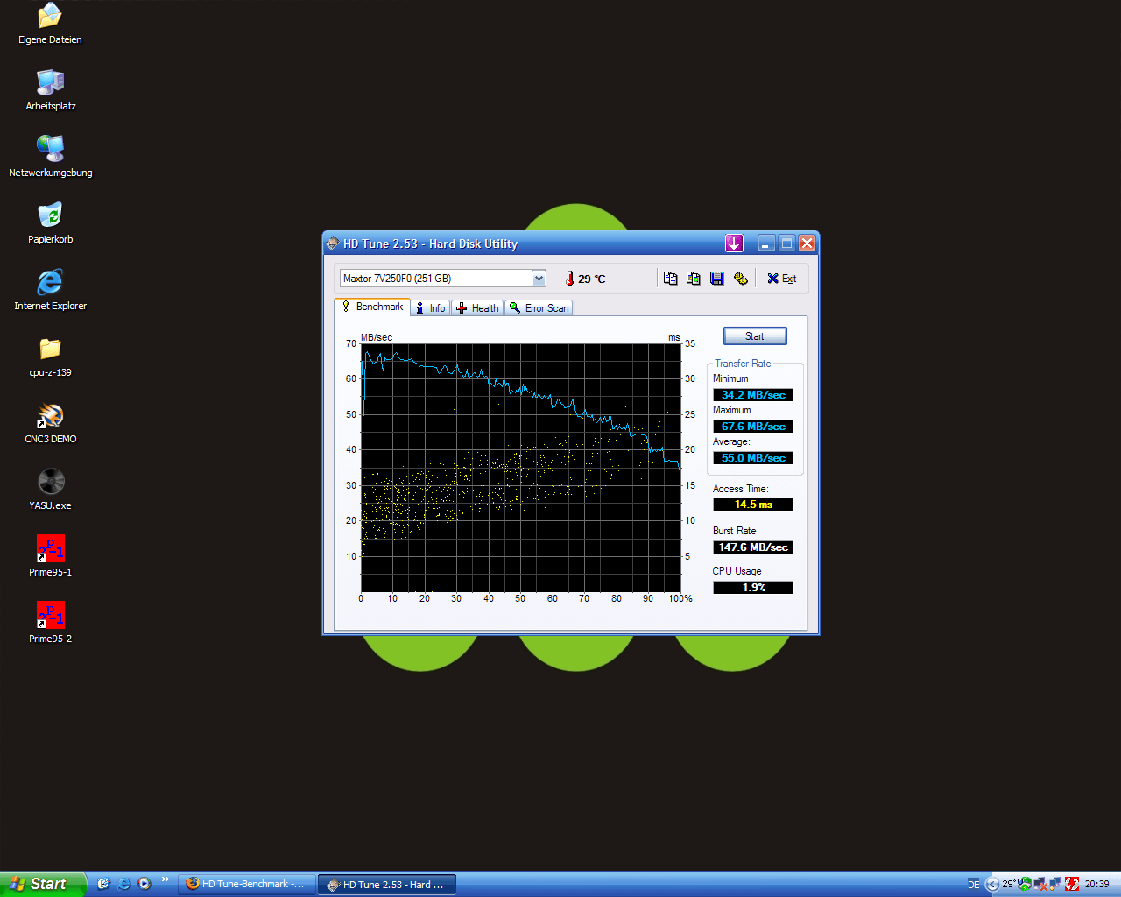Click Show Desktop quick launch icon
Viewport: 1121px width, 897px height.
(103, 884)
